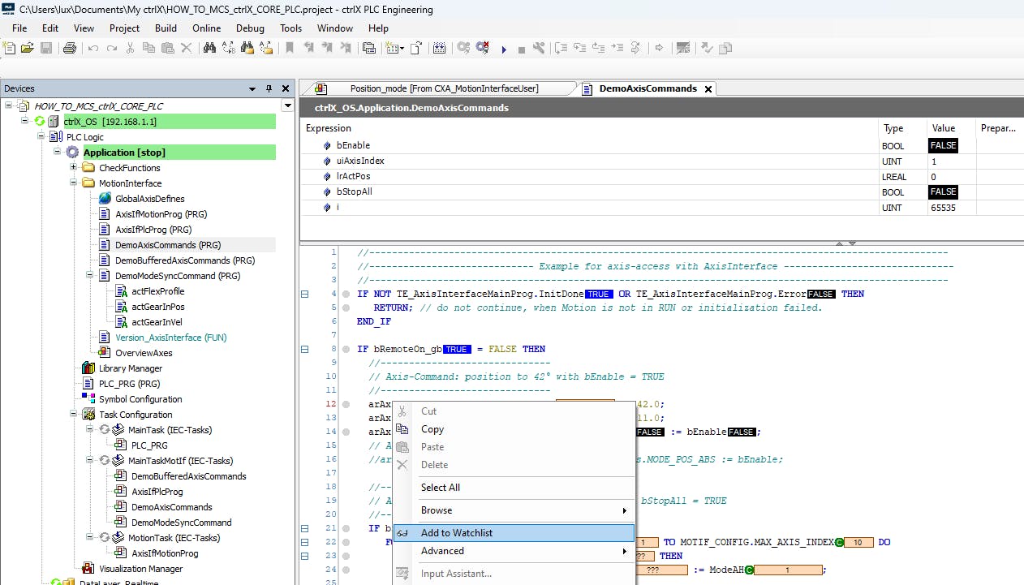Open dropdown beside HOW_TO_MCS_ctrlX_CORE_PLC project
This screenshot has width=1024, height=585.
pos(287,106)
